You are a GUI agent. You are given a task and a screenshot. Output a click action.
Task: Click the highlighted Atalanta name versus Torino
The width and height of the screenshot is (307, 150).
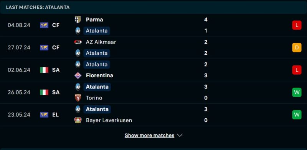[x=97, y=87]
